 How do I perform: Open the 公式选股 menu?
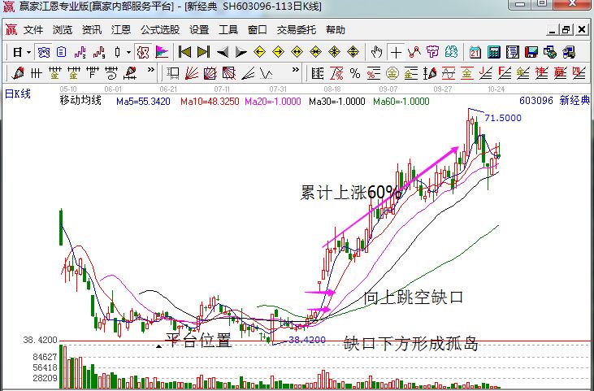[x=160, y=29]
